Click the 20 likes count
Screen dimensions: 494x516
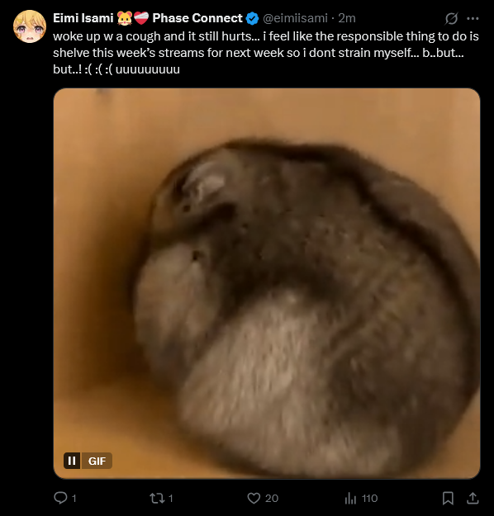pos(272,498)
